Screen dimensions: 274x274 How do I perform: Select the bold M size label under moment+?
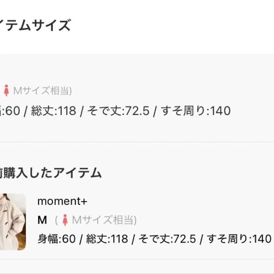(42, 220)
